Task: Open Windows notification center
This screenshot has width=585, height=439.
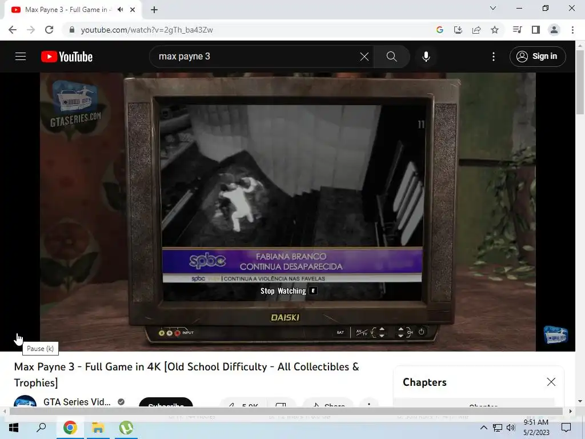Action: pyautogui.click(x=566, y=428)
